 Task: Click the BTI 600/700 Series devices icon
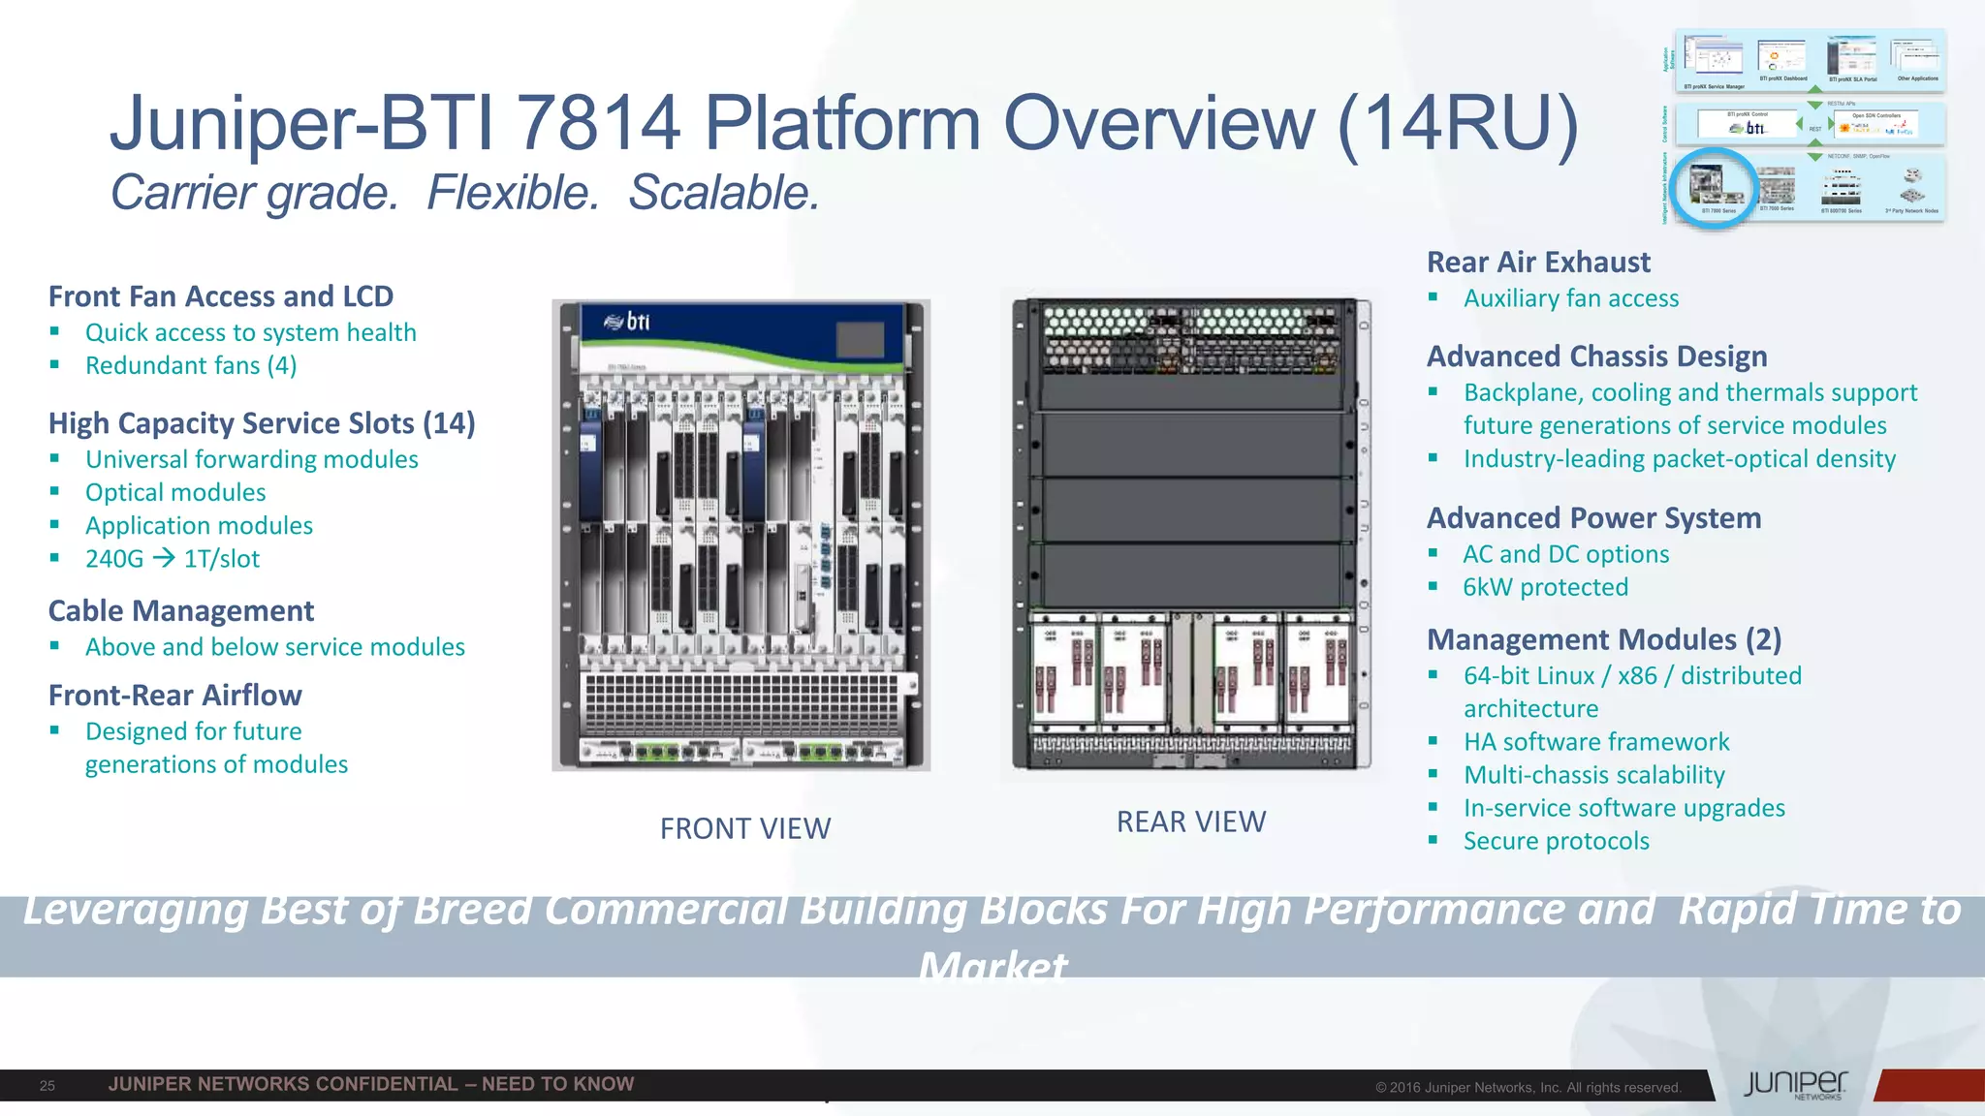(x=1842, y=186)
